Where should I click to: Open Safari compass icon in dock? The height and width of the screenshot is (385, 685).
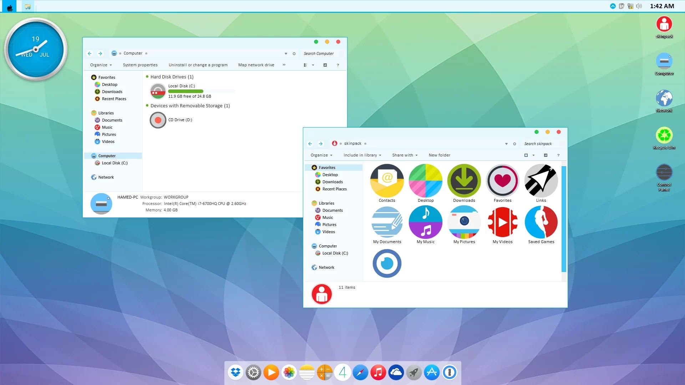click(360, 373)
